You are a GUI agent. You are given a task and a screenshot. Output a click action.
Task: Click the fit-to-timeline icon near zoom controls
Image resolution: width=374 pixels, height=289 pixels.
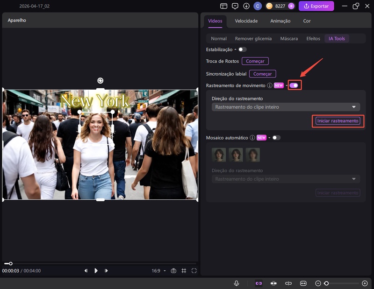pyautogui.click(x=304, y=282)
